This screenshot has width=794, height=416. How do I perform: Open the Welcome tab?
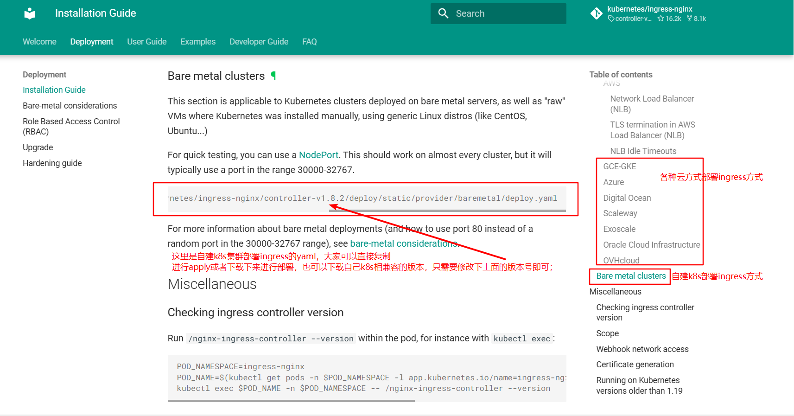tap(39, 42)
